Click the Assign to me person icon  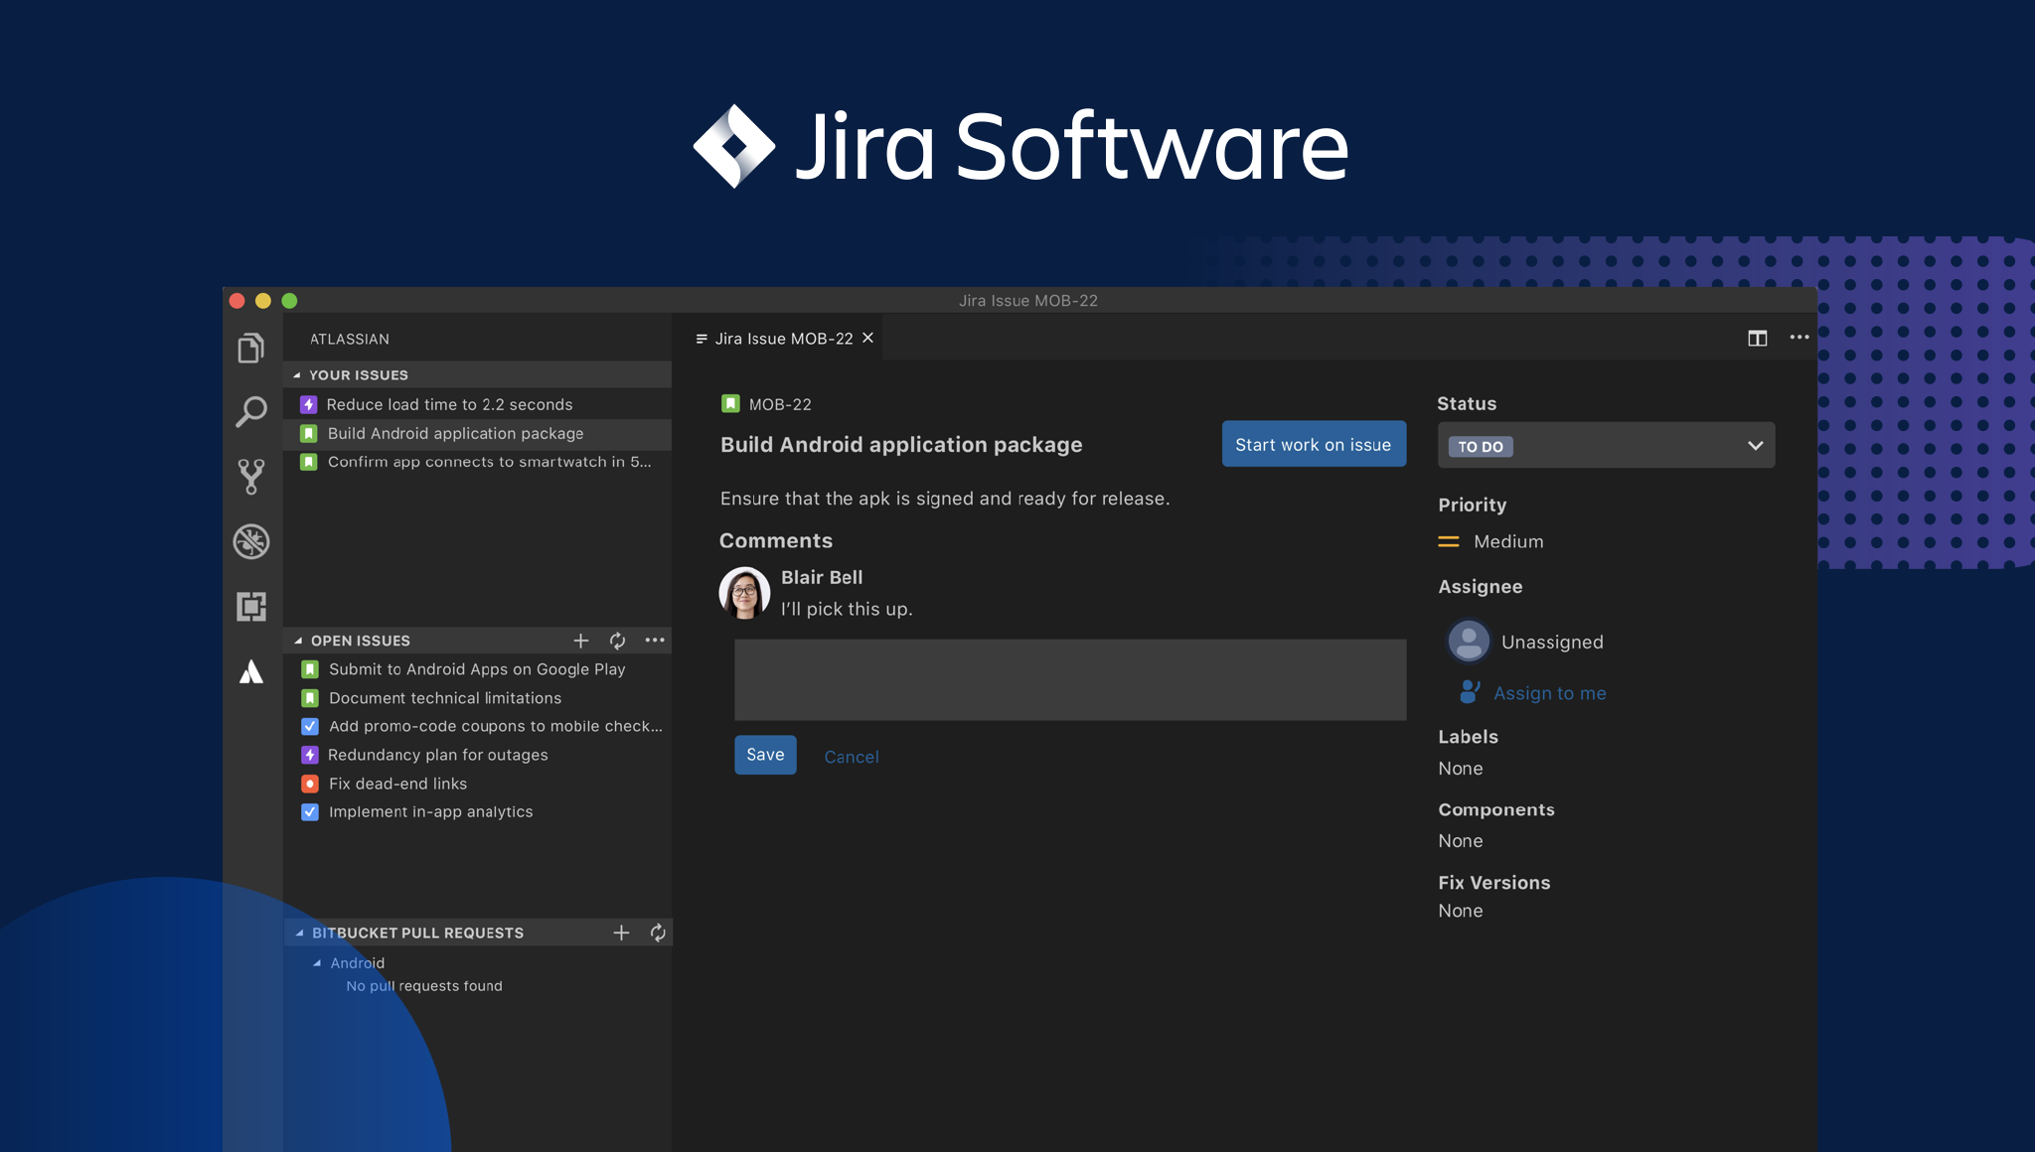tap(1470, 691)
